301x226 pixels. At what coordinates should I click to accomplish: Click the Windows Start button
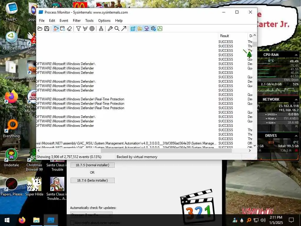[7, 220]
